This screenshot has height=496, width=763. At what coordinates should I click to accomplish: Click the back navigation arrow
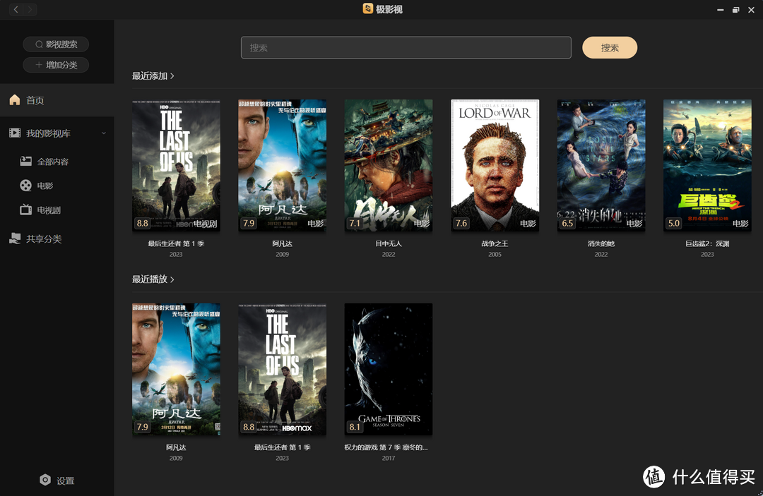coord(16,9)
